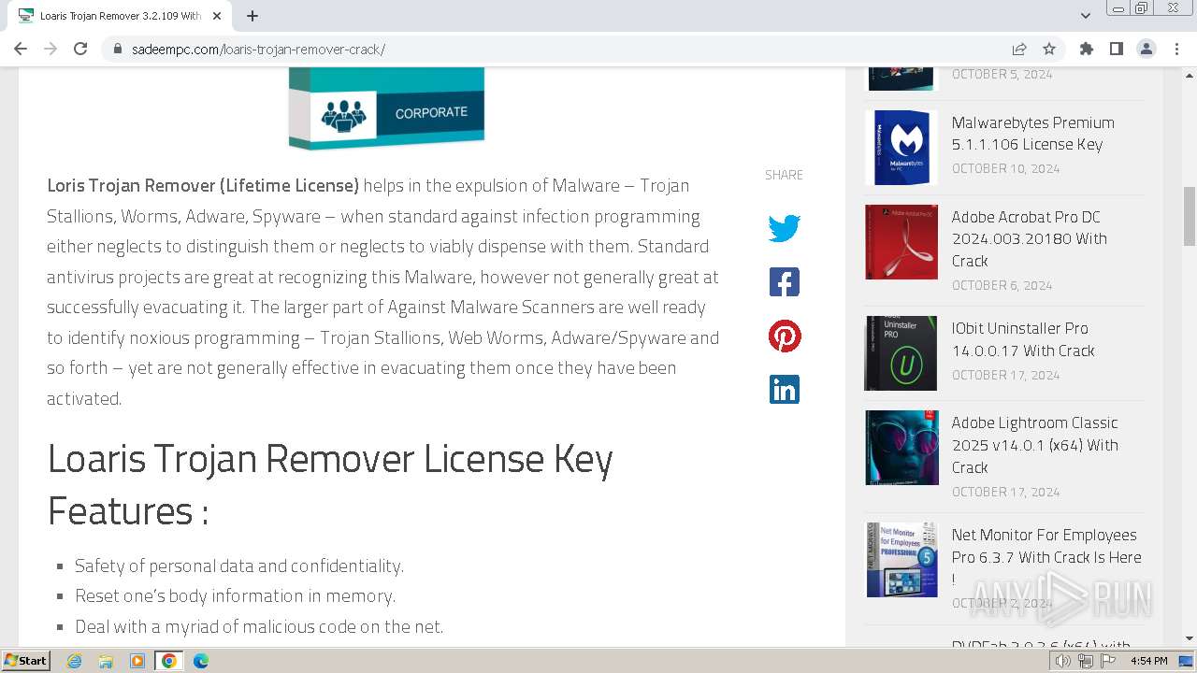Click the Malwarebytes box thumbnail
The height and width of the screenshot is (673, 1197).
[901, 148]
